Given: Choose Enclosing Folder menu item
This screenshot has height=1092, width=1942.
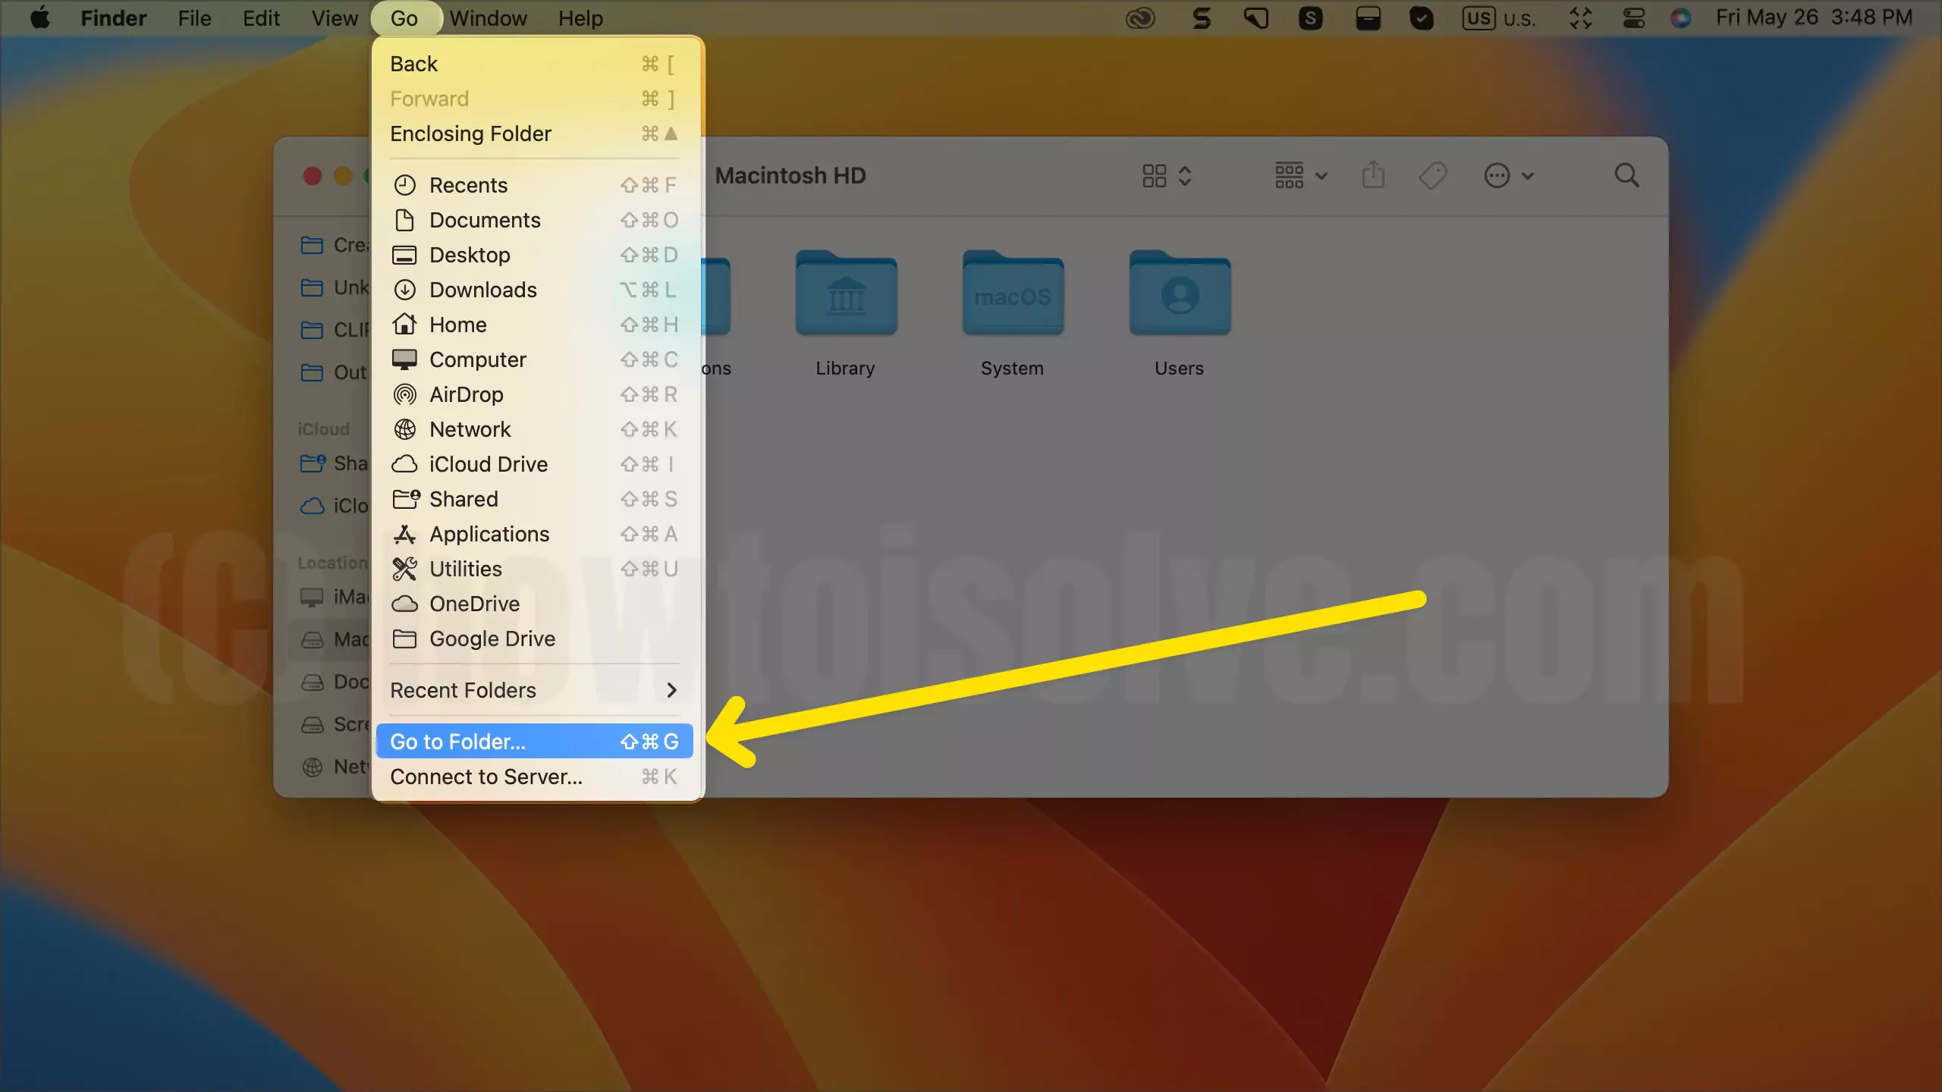Looking at the screenshot, I should coord(535,133).
